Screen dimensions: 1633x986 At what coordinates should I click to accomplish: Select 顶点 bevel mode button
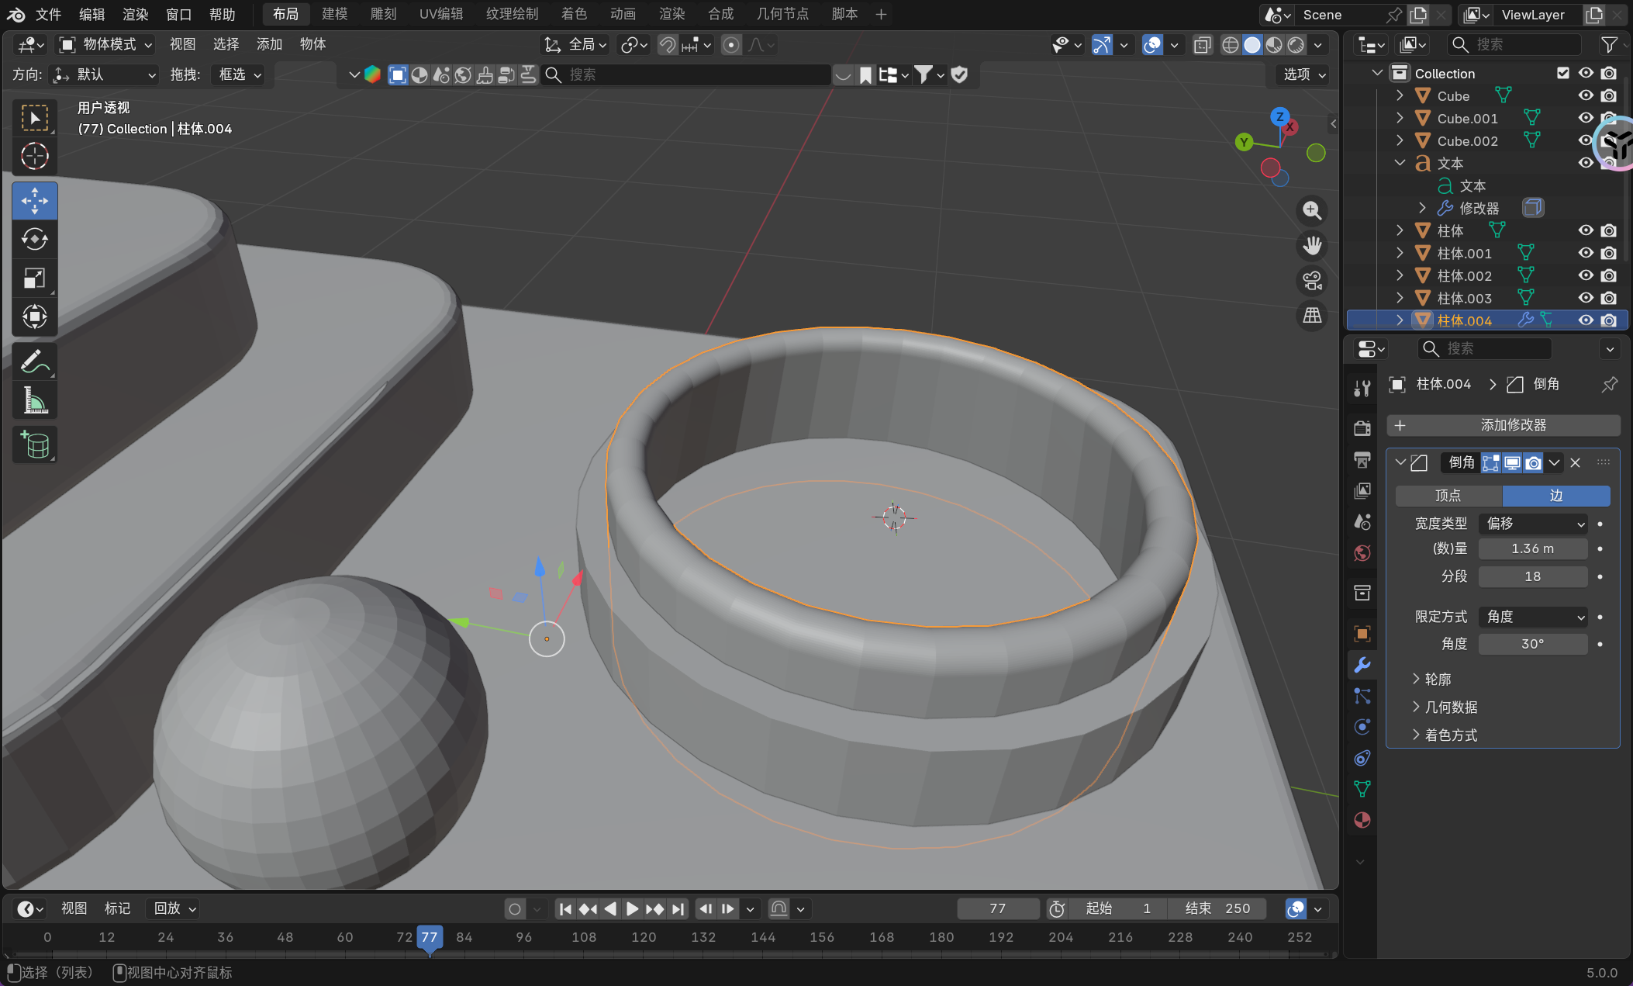pos(1448,496)
